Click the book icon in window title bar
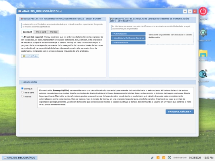215x161 pixels. pos(20,12)
